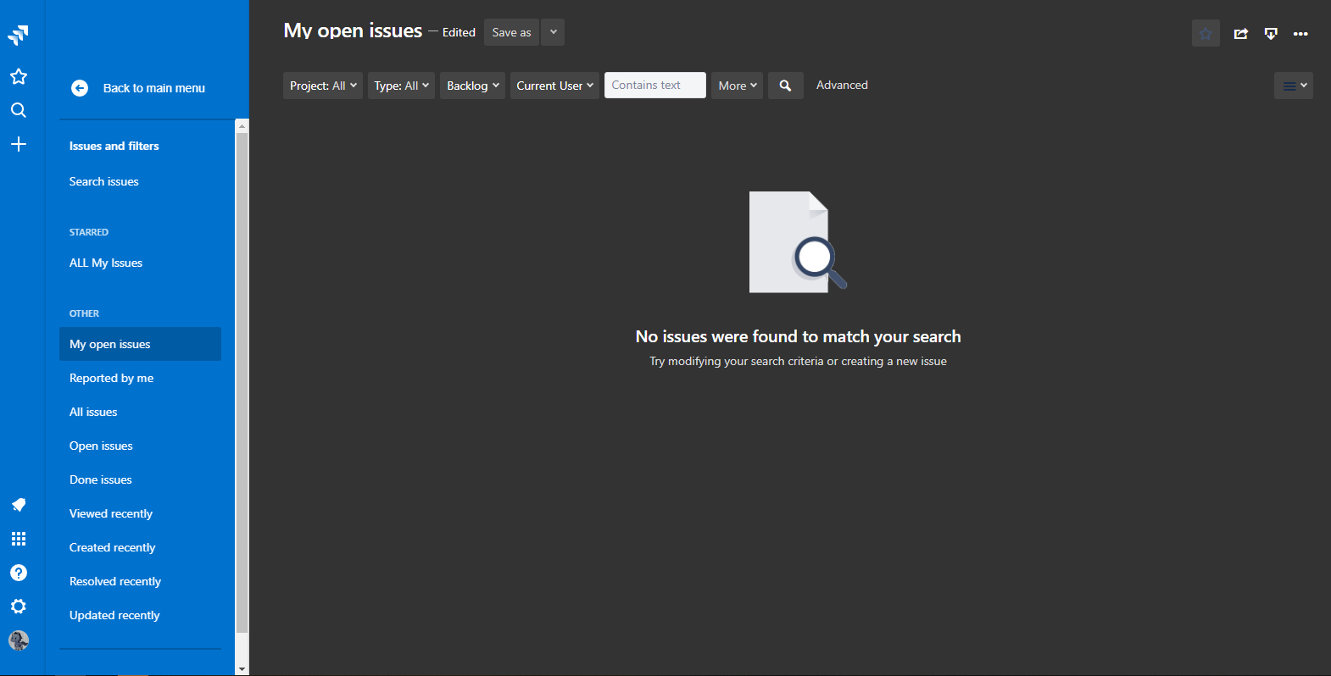The width and height of the screenshot is (1331, 676).
Task: Click the share filter icon
Action: 1241,34
